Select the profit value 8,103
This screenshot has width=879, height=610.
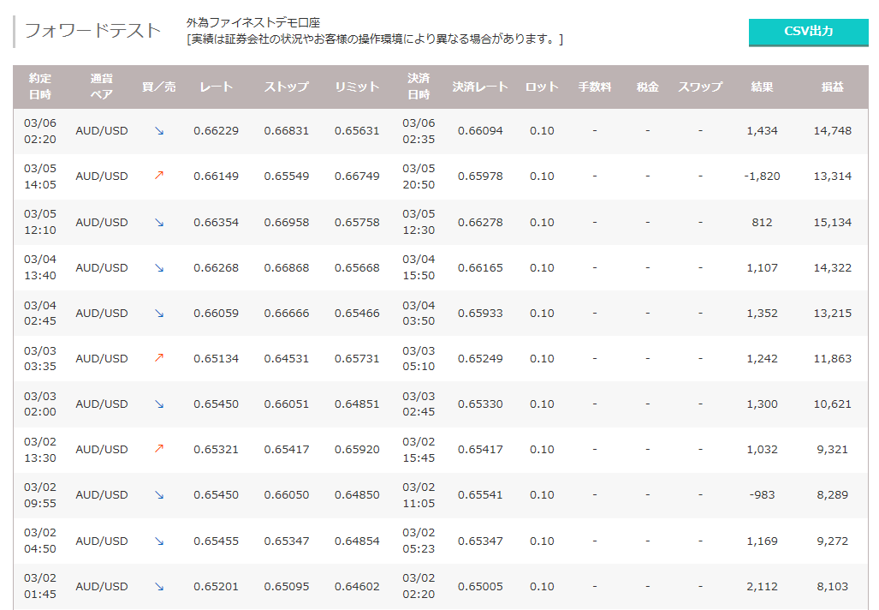833,586
